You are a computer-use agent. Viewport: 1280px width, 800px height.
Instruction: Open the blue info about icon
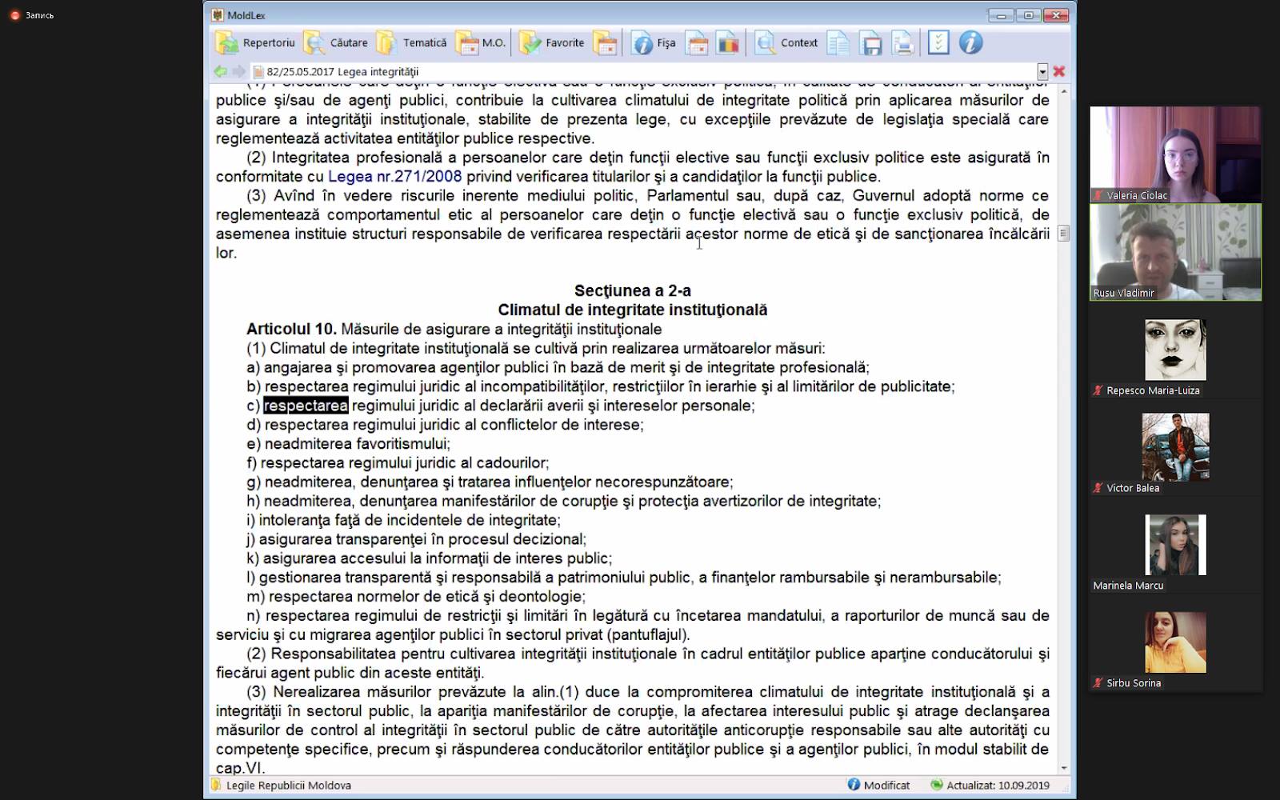970,43
